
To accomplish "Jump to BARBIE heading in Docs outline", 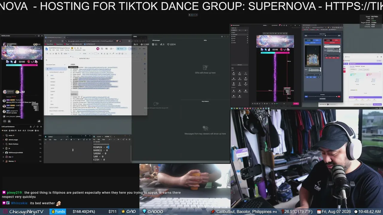I will pos(53,85).
